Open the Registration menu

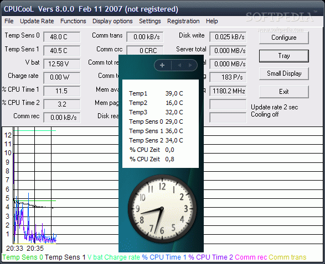point(183,21)
